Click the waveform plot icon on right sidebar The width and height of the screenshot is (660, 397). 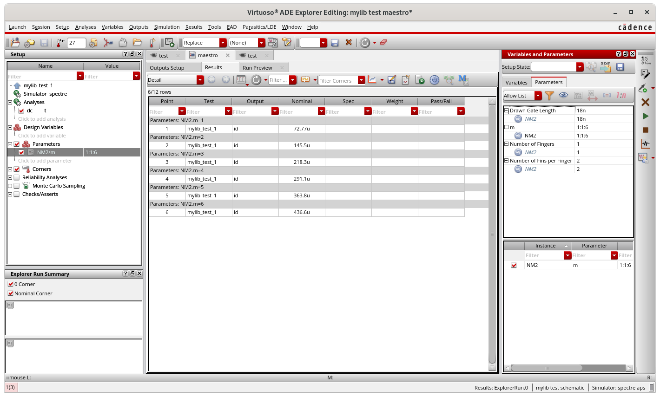tap(645, 144)
